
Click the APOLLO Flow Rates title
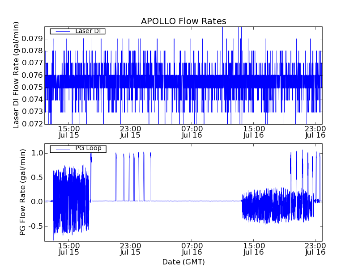pyautogui.click(x=183, y=21)
